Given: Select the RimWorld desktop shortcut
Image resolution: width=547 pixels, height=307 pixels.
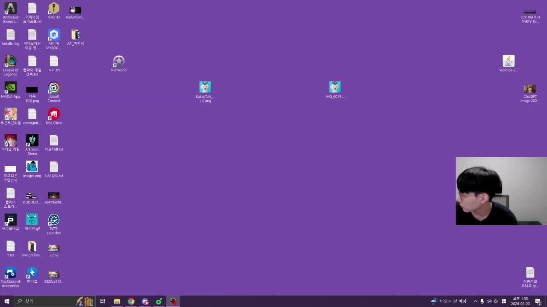Looking at the screenshot, I should tap(119, 64).
